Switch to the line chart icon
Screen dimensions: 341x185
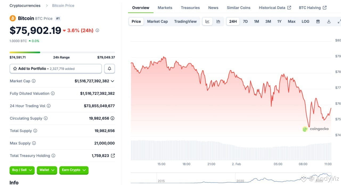point(208,21)
